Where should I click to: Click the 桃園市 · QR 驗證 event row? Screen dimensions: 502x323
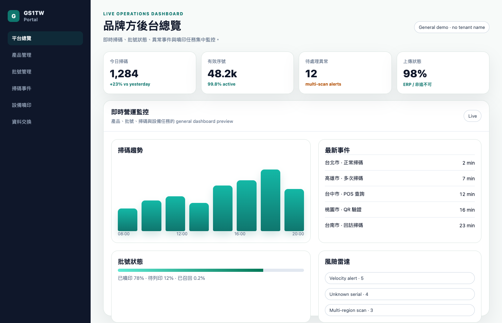[x=400, y=210]
